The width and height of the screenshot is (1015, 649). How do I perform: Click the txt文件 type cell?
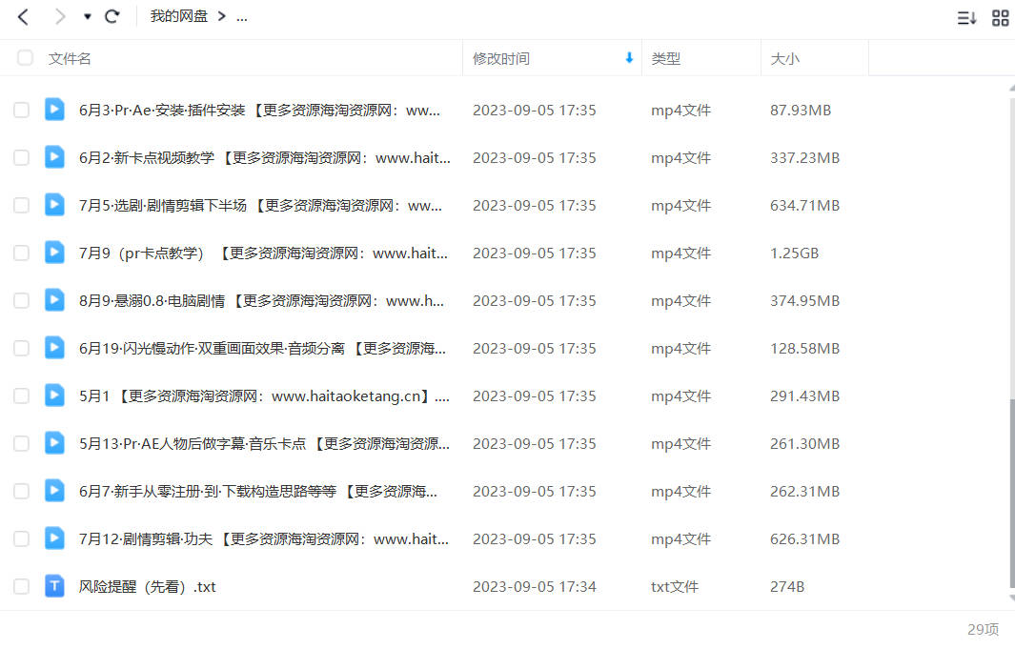(675, 587)
